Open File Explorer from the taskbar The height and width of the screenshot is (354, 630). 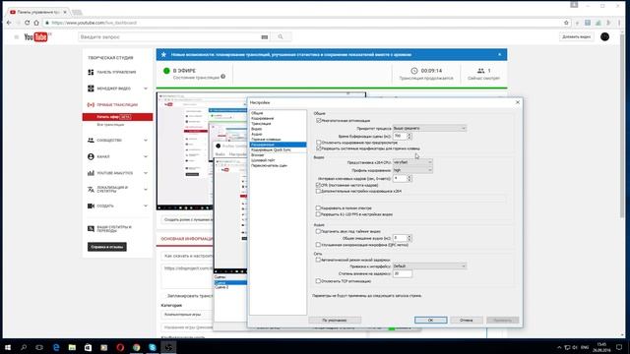tap(72, 347)
